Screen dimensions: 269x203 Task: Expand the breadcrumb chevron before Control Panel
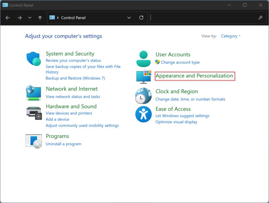pos(58,18)
